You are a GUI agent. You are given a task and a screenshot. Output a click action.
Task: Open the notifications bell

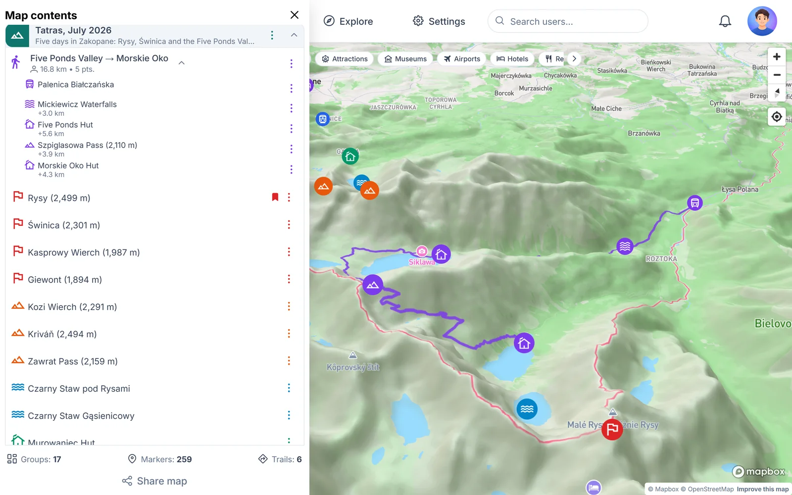[725, 21]
